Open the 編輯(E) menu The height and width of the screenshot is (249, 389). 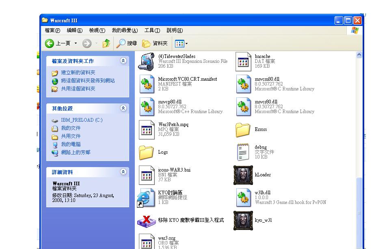(x=75, y=30)
